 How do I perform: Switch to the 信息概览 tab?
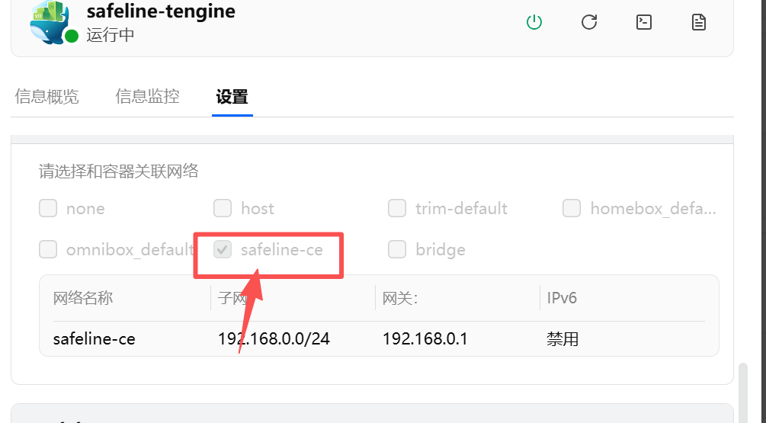pos(47,97)
